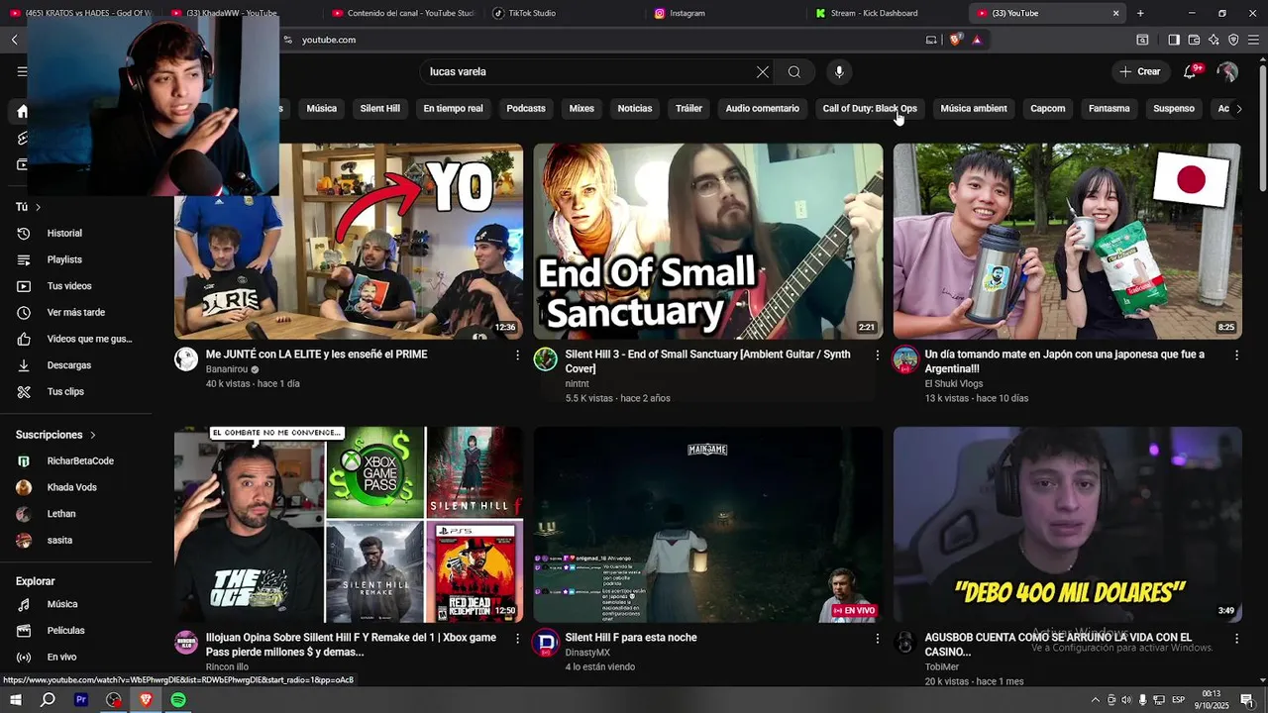Open options for Silent Hill F live video
The height and width of the screenshot is (713, 1268).
pos(877,639)
